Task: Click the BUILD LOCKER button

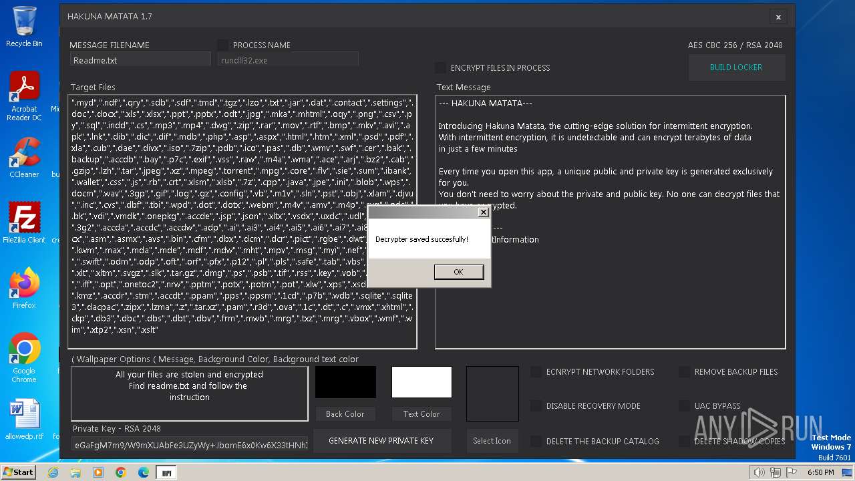Action: tap(736, 67)
